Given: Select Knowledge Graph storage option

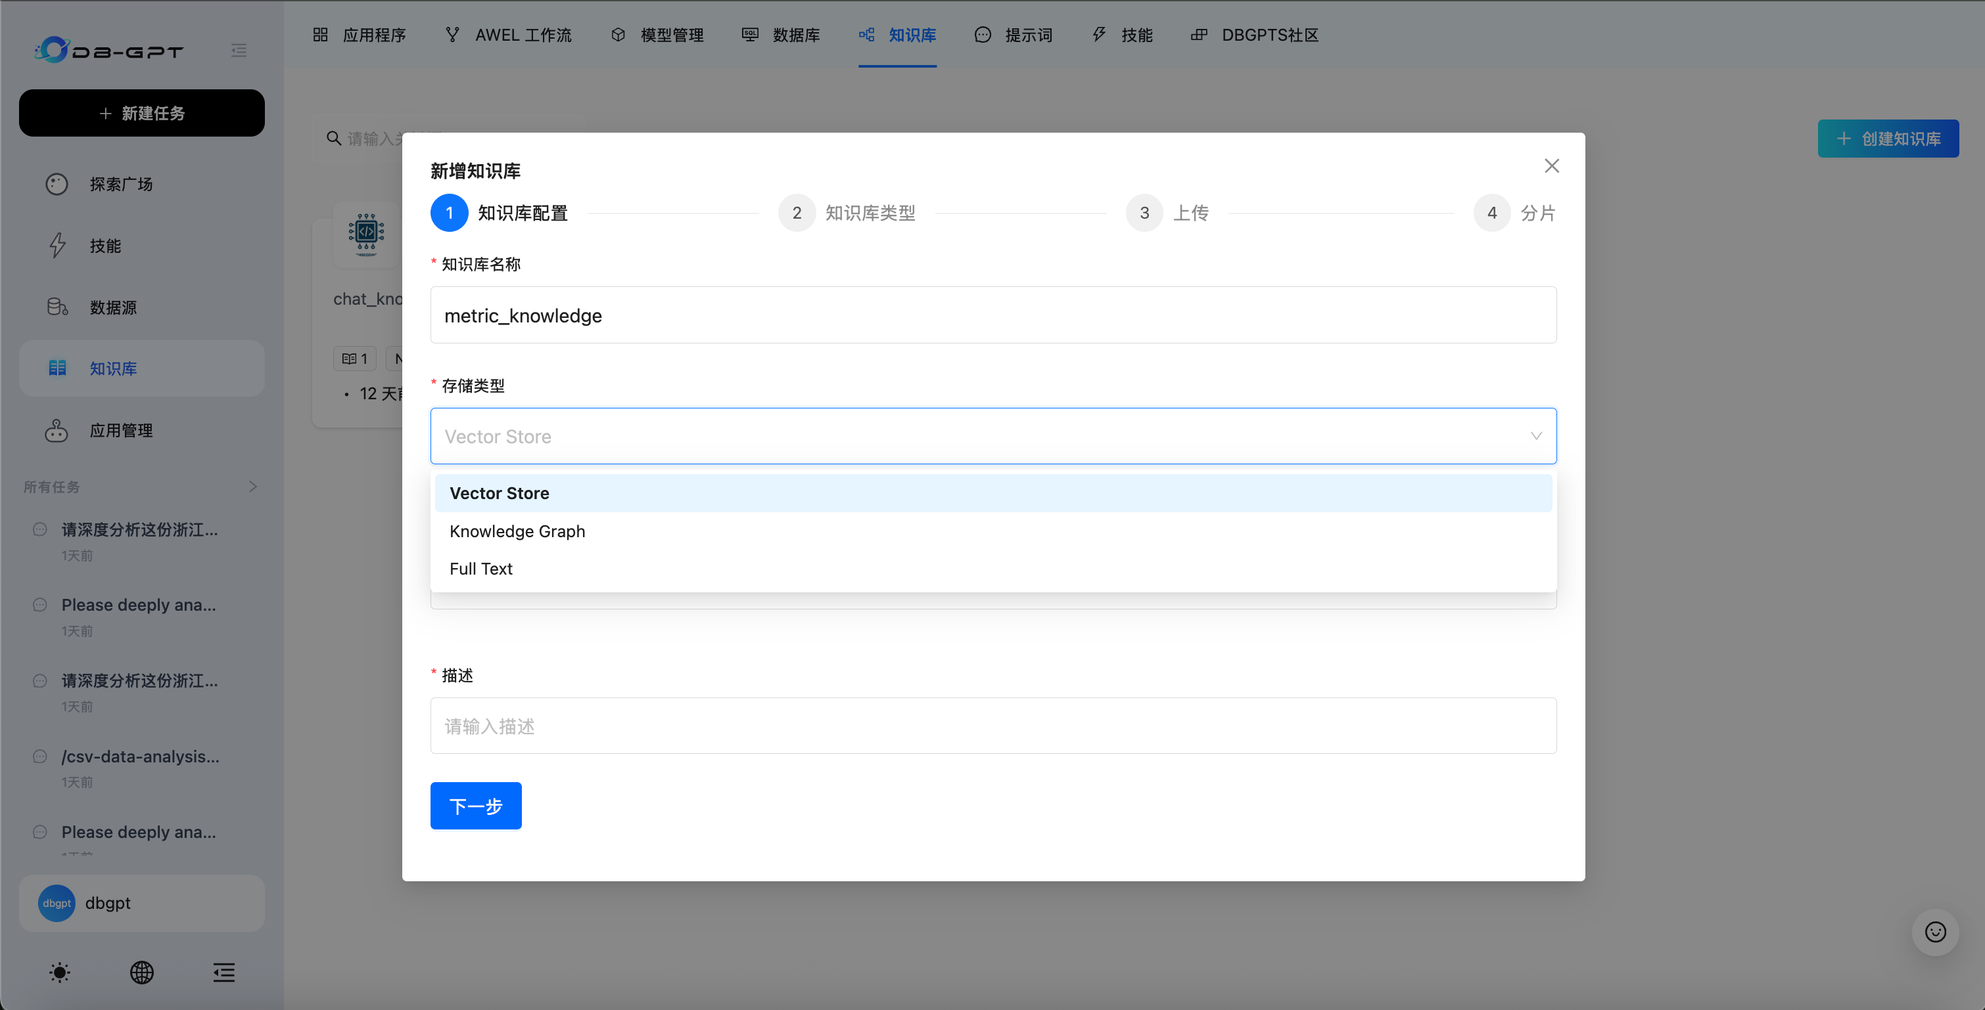Looking at the screenshot, I should click(517, 531).
